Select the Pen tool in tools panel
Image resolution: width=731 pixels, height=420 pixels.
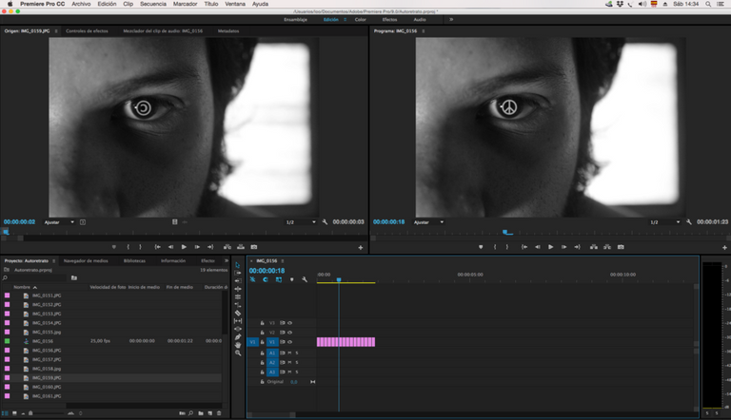coord(238,336)
